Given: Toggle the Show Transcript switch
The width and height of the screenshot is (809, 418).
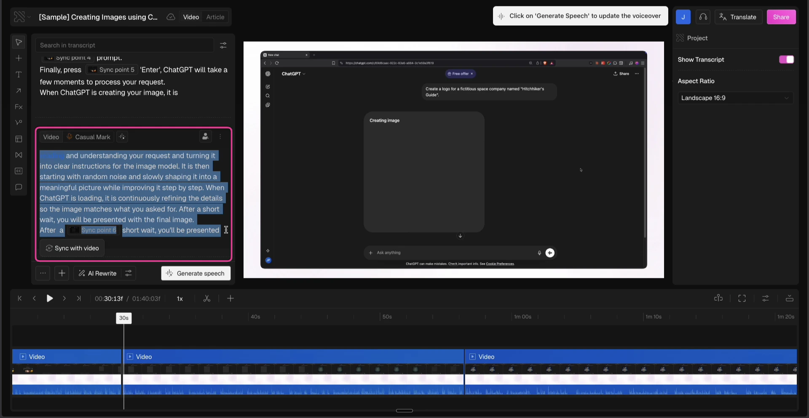Looking at the screenshot, I should pos(786,59).
